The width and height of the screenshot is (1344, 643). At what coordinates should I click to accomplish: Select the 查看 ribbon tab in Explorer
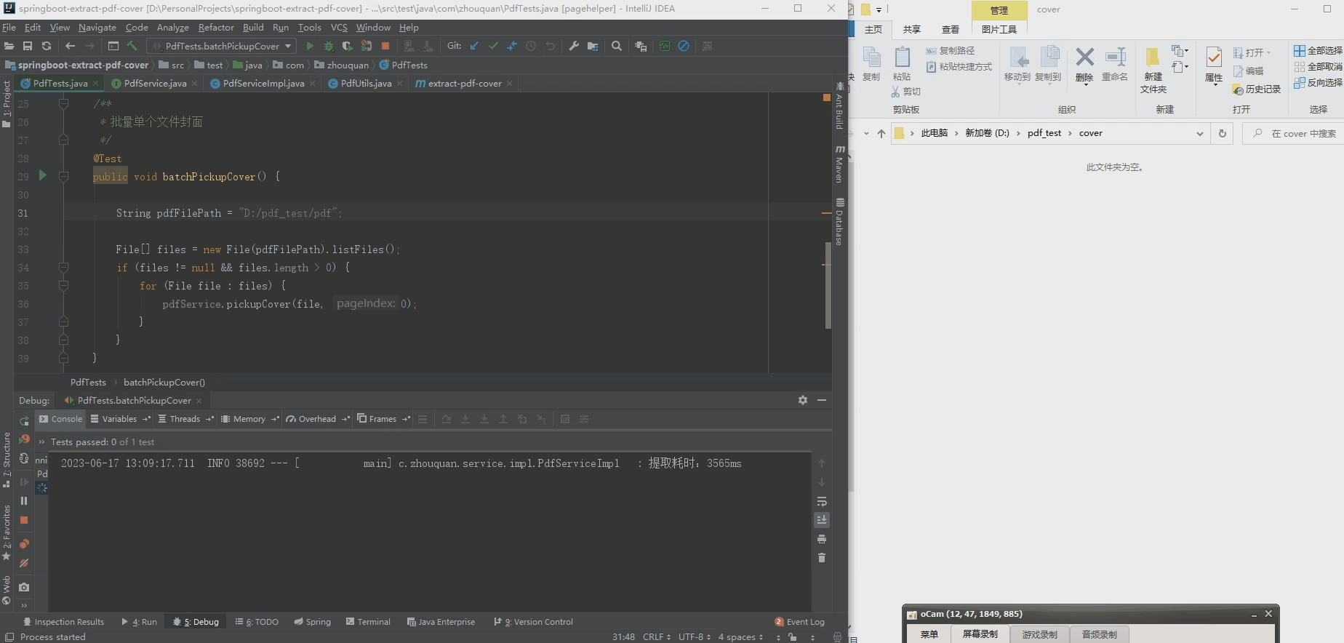tap(950, 29)
